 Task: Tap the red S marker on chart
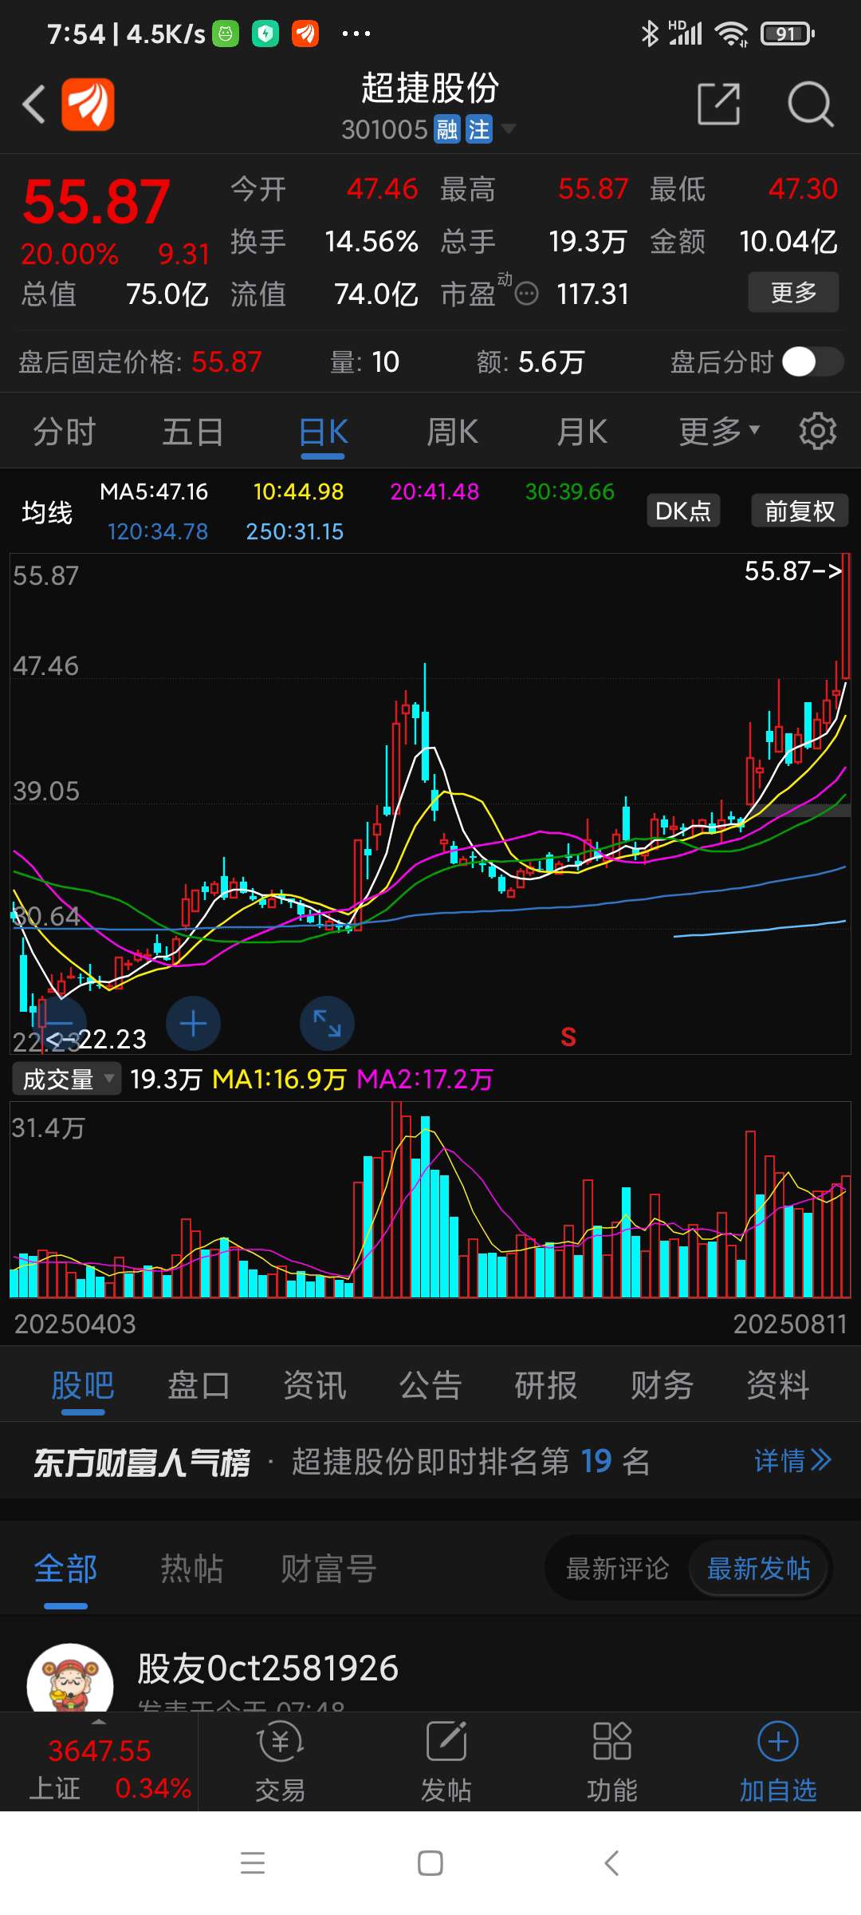[568, 1036]
